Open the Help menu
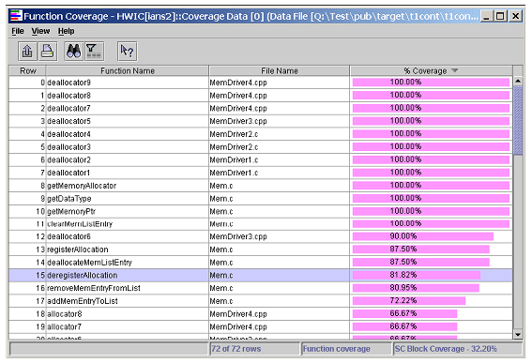 [67, 31]
